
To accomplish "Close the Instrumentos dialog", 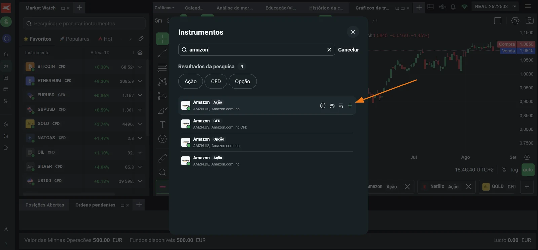I will (x=353, y=32).
